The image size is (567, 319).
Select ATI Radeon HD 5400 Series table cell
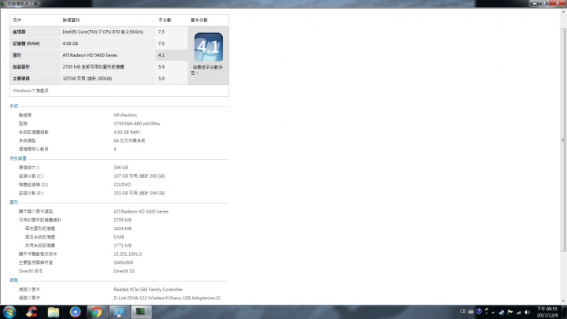(90, 55)
